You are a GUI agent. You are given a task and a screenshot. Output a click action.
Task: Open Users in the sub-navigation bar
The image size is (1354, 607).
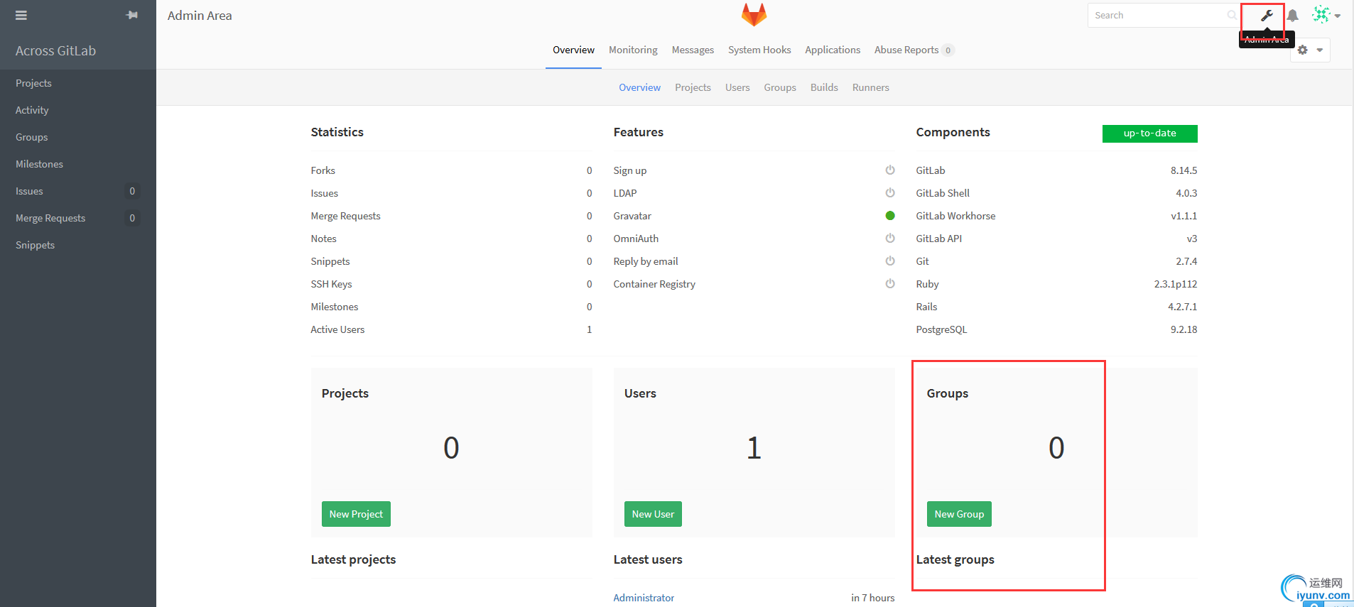(737, 87)
